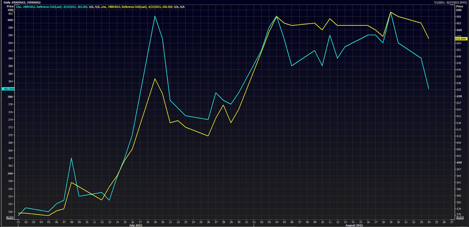Click the 360 value on left axis
This screenshot has width=469, height=227.
click(x=10, y=173)
